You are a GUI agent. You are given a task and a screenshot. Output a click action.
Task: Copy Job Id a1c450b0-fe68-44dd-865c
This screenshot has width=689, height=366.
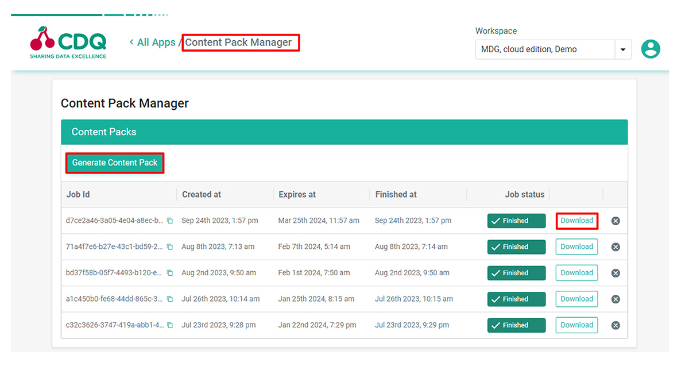(169, 299)
